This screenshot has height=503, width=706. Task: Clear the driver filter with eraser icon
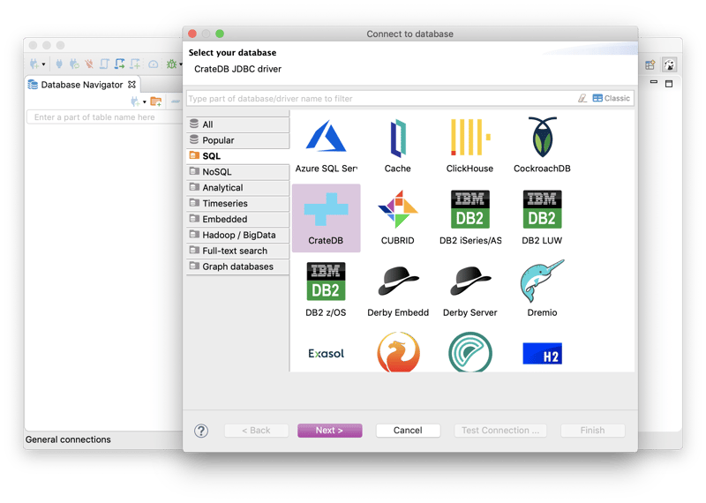click(x=582, y=98)
